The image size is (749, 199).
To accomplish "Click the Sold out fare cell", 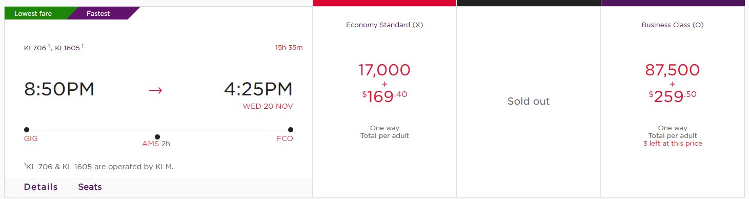I will pos(529,102).
